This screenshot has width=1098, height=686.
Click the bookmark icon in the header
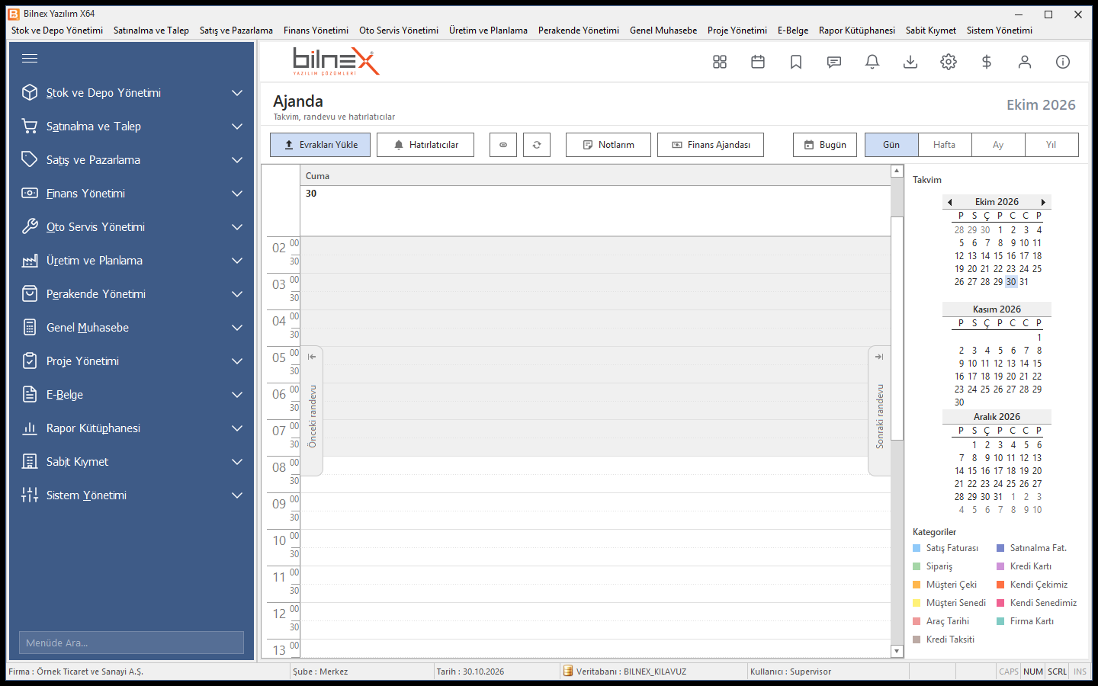click(x=796, y=62)
